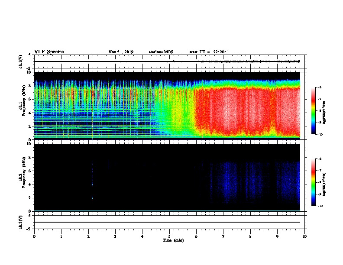Click inside the ch.1 spectrogram plot
The height and width of the screenshot is (265, 343).
point(167,106)
